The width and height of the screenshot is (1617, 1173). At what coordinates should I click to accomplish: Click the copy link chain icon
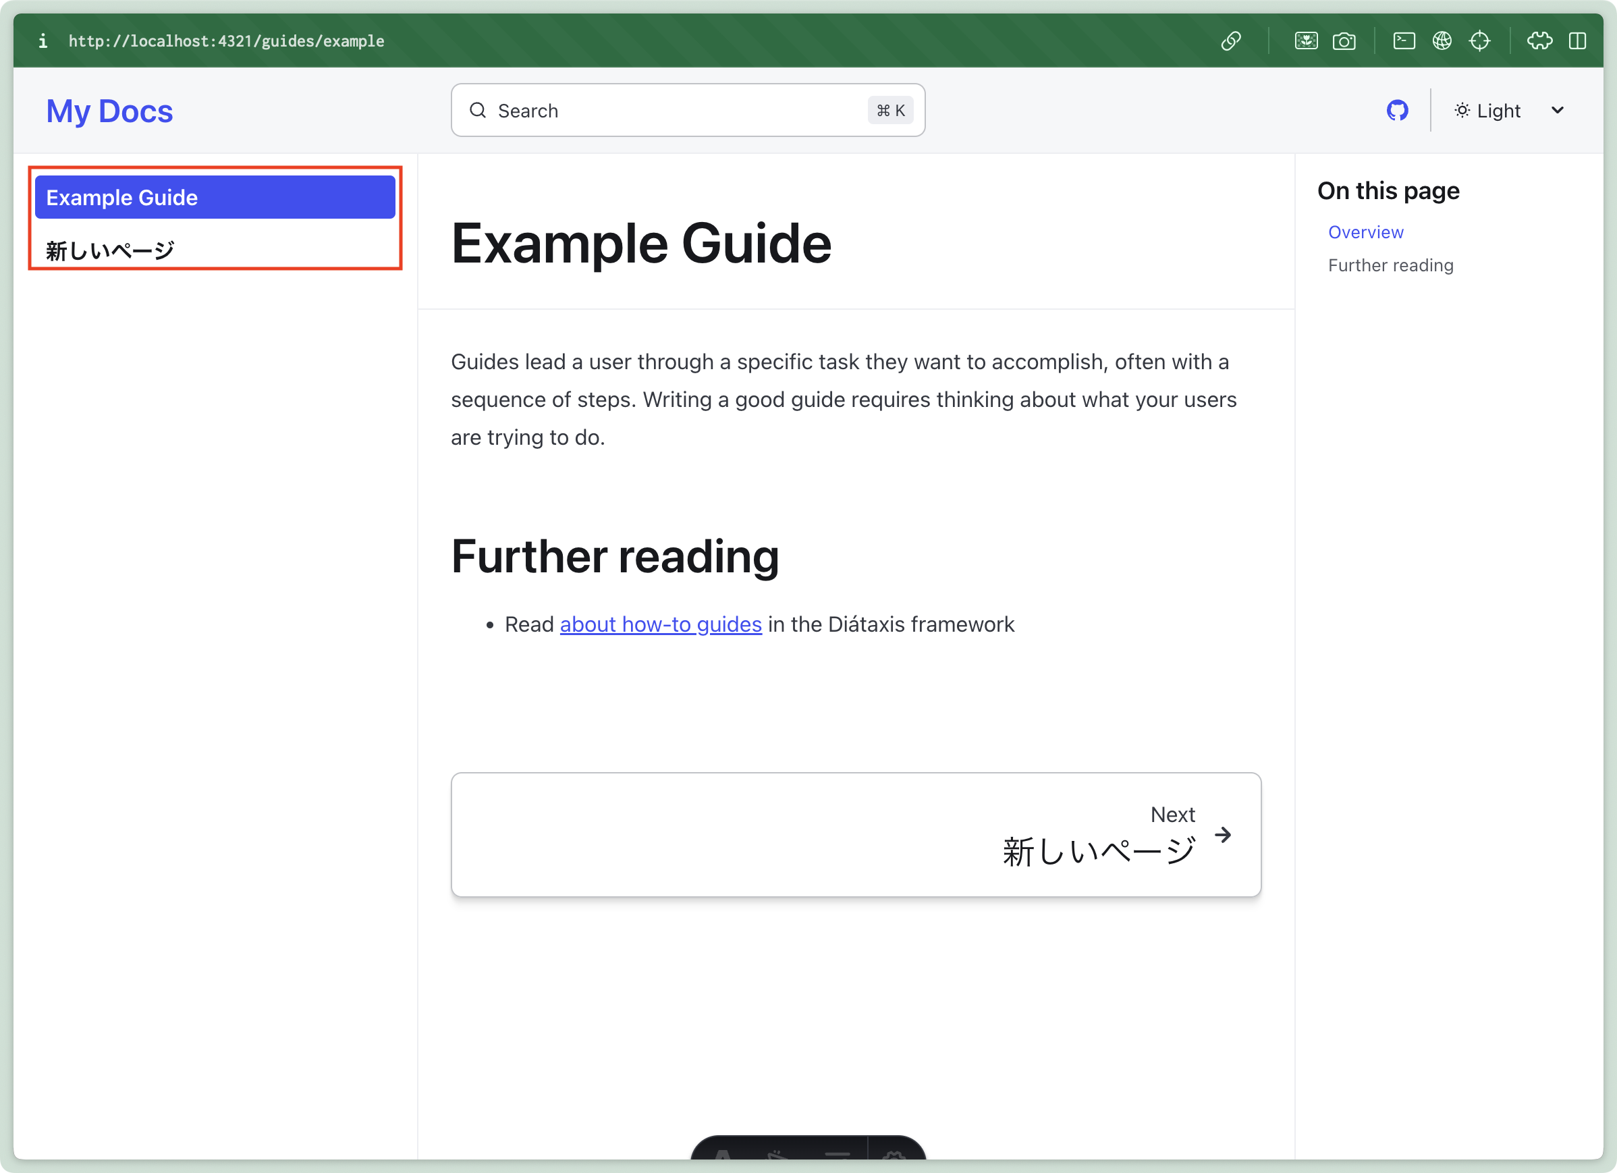pyautogui.click(x=1230, y=40)
